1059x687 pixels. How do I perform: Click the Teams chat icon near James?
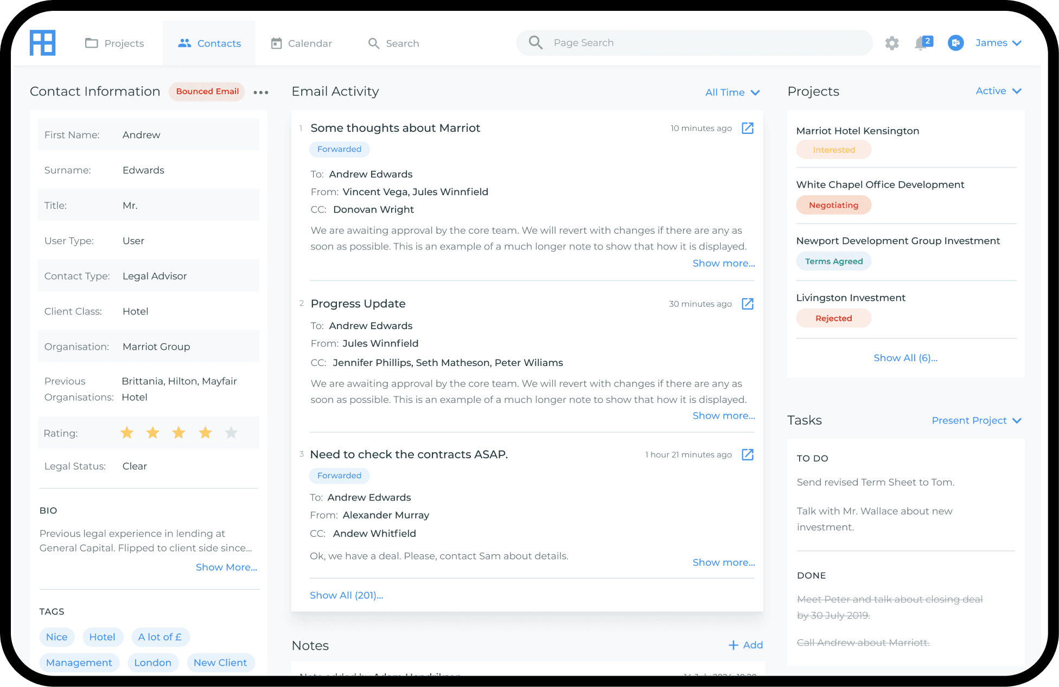[956, 43]
